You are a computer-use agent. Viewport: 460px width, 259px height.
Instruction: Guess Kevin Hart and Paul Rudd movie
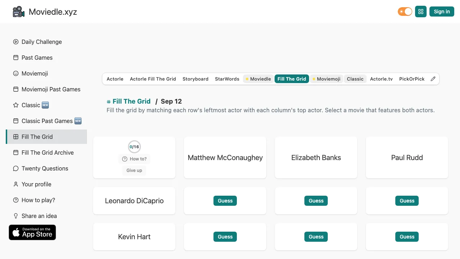pos(407,237)
